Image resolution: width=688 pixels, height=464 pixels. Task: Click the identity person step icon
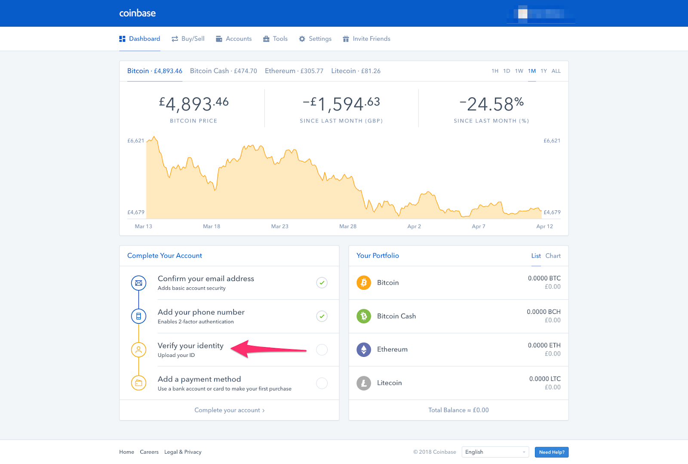pos(138,350)
